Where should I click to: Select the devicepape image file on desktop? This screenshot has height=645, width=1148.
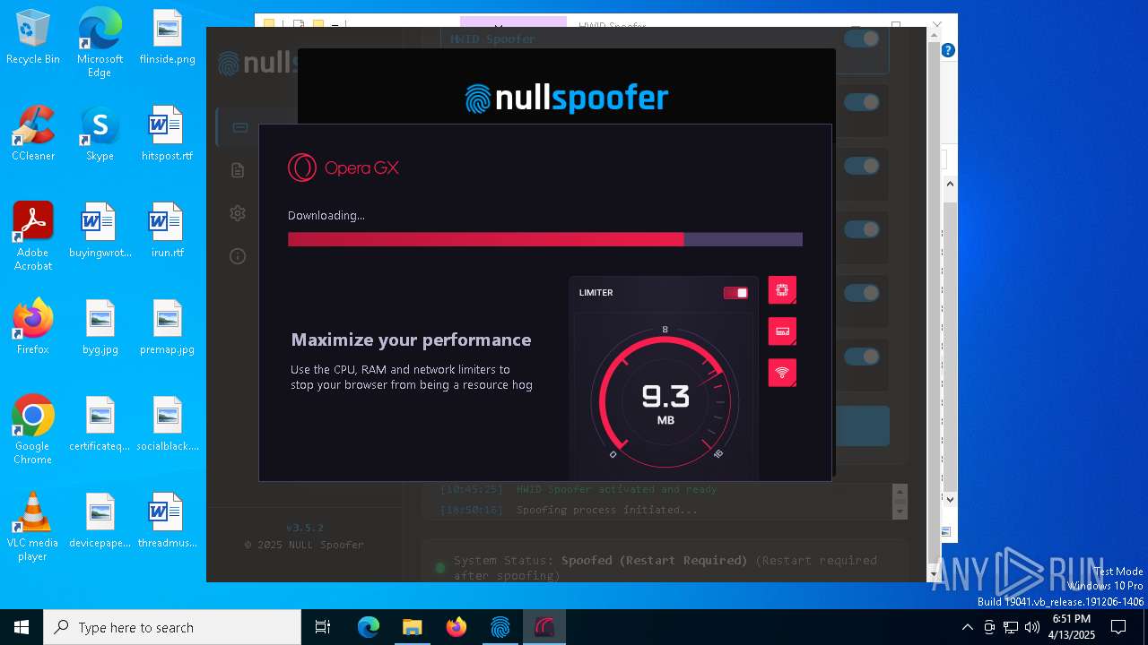[100, 520]
